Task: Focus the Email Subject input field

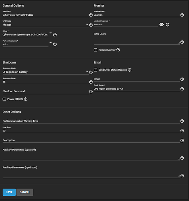Action: point(137,89)
